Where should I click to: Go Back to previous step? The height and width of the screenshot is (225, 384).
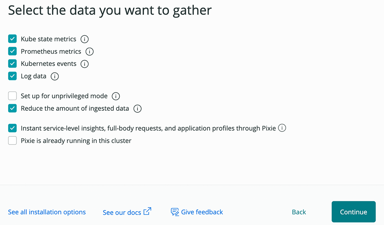299,212
